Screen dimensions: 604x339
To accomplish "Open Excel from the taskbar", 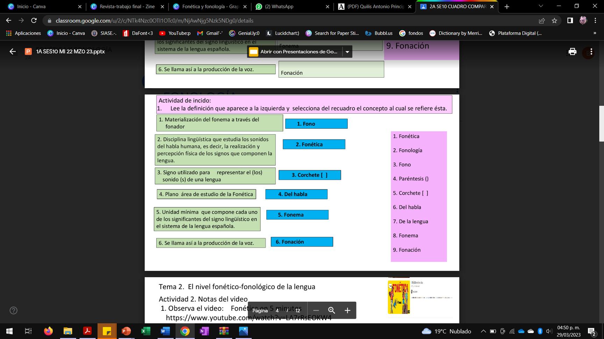I will point(146,331).
